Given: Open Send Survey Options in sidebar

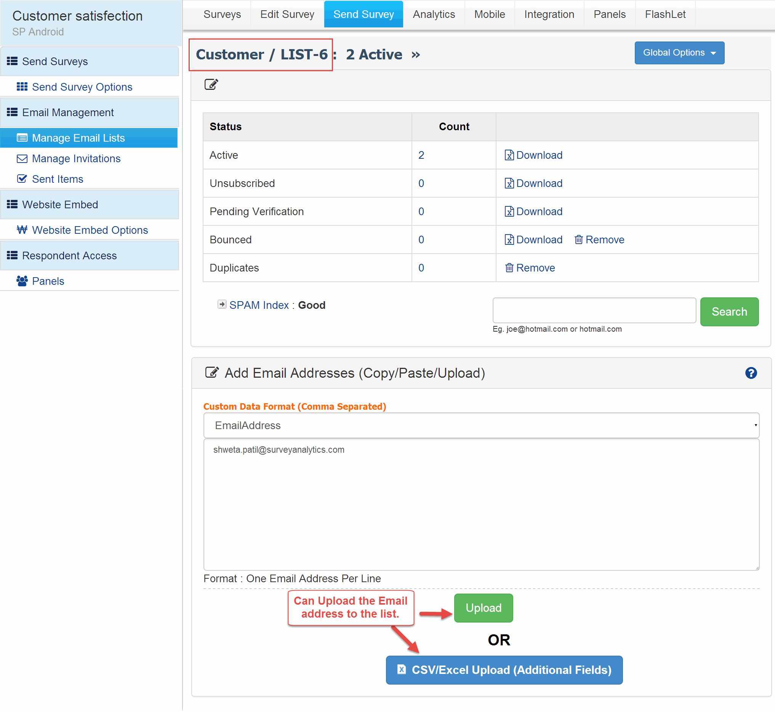Looking at the screenshot, I should click(x=82, y=87).
